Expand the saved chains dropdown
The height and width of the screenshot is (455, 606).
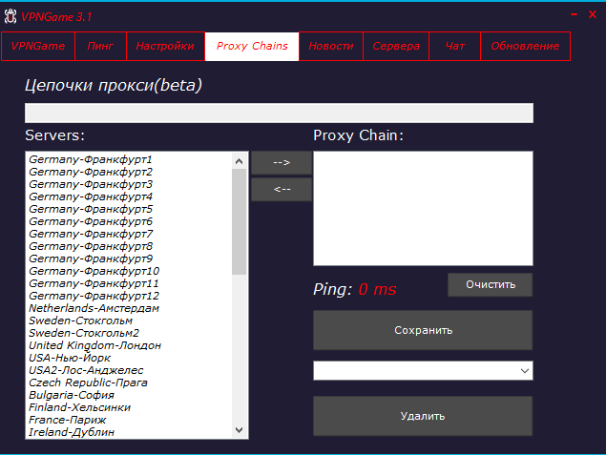click(524, 370)
